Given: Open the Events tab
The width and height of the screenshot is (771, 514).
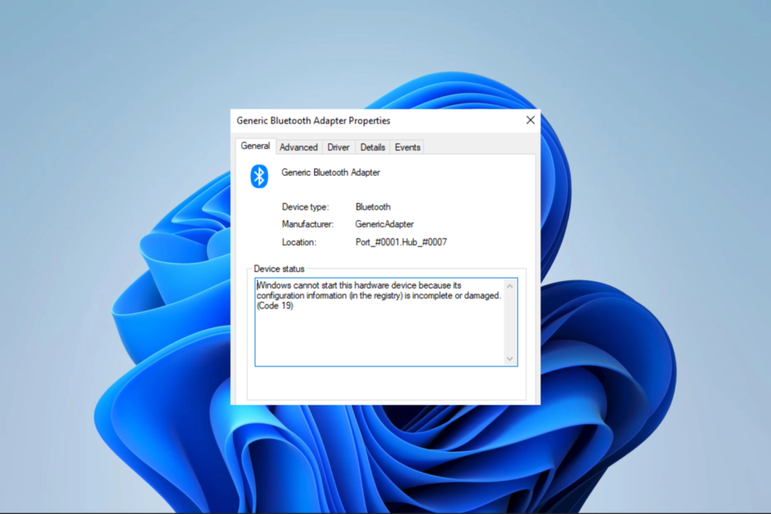Looking at the screenshot, I should point(407,147).
